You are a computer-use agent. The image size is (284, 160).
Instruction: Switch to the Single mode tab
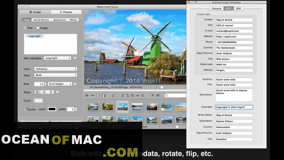(35, 12)
